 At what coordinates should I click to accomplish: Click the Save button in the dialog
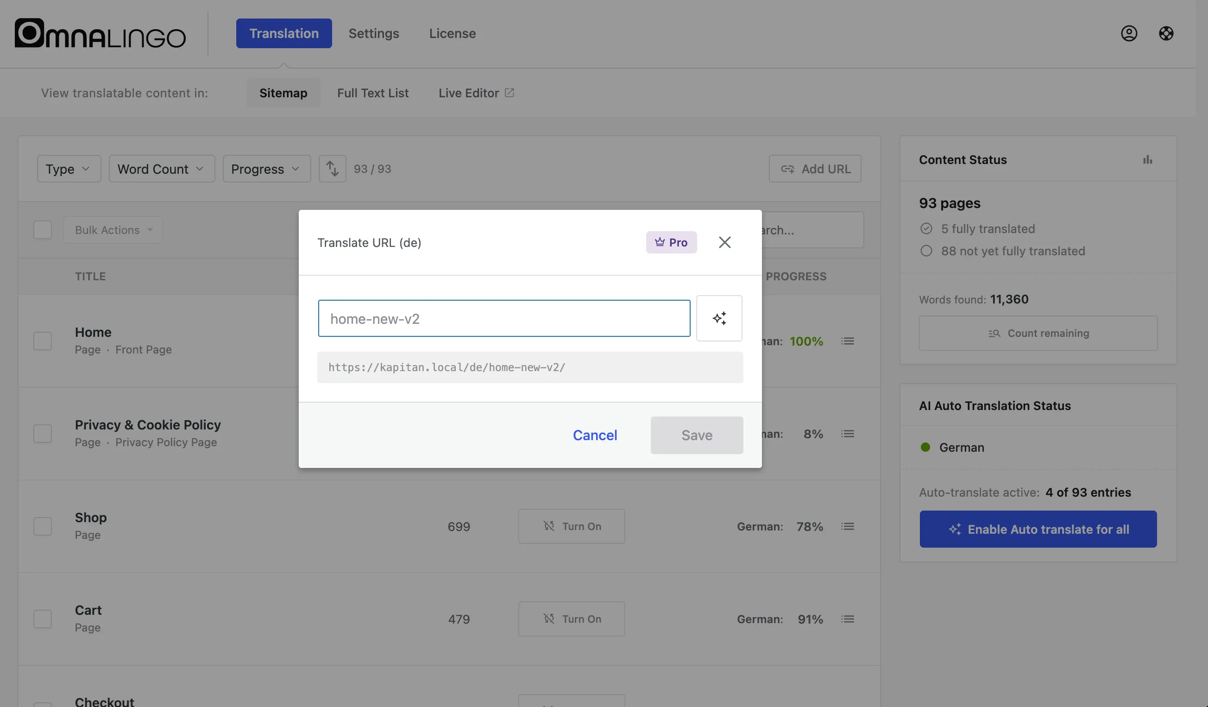point(697,435)
